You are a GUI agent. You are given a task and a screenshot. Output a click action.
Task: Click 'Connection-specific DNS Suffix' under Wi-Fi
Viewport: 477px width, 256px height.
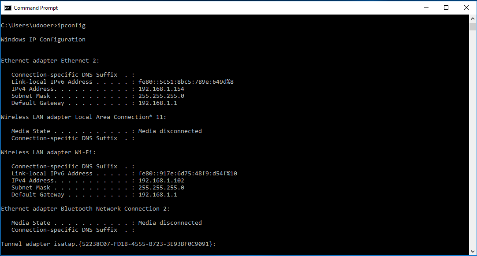(64, 166)
